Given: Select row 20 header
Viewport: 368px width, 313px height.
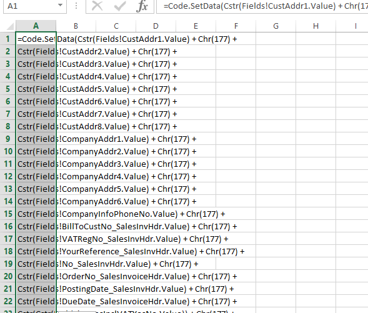Looking at the screenshot, I should click(7, 276).
